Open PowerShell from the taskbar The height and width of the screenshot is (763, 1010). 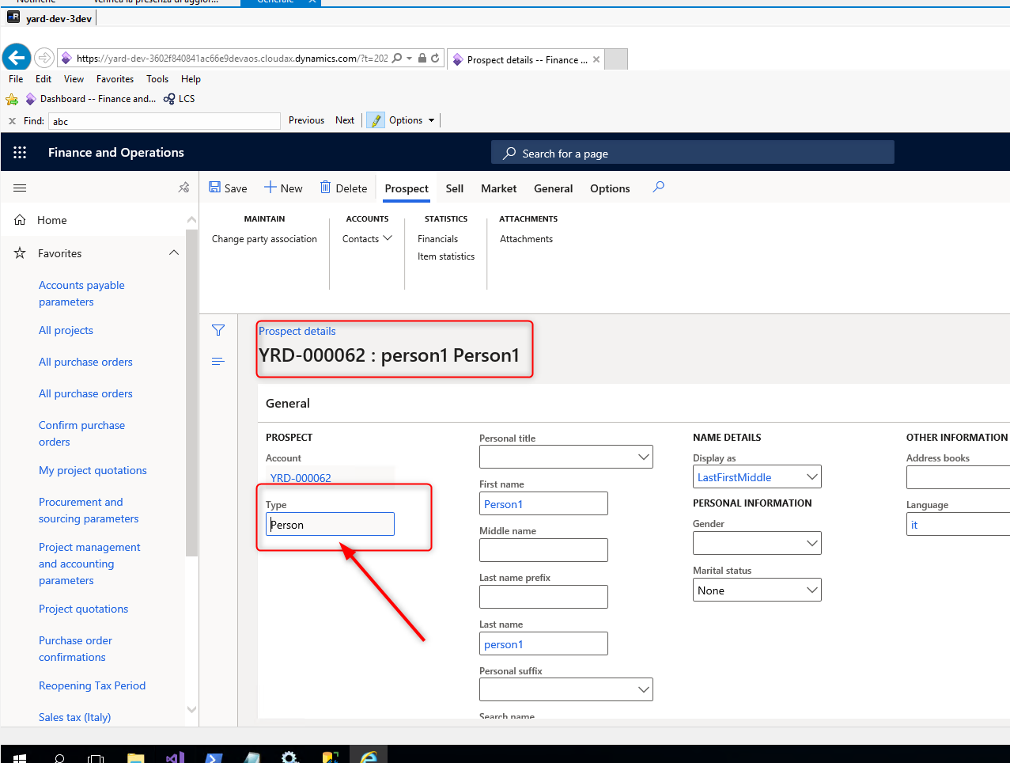coord(214,758)
